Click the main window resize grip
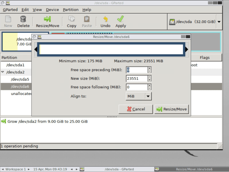The image size is (229, 172). point(220,146)
